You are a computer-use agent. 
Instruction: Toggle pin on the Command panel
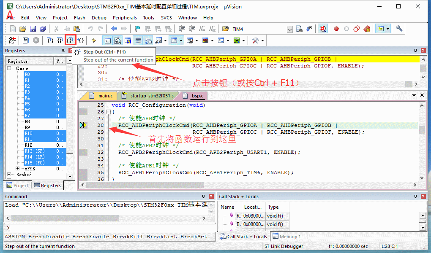[x=203, y=196]
